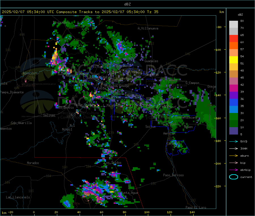Click the Nihuil map label
This screenshot has height=216, width=255.
point(67,129)
